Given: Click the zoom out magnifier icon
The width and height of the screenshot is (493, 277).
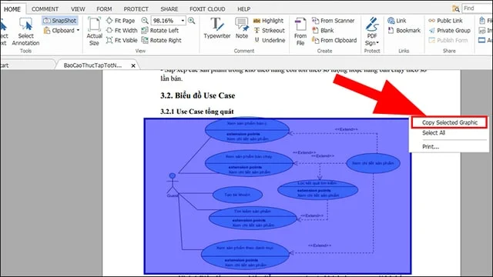Looking at the screenshot, I should pyautogui.click(x=145, y=21).
